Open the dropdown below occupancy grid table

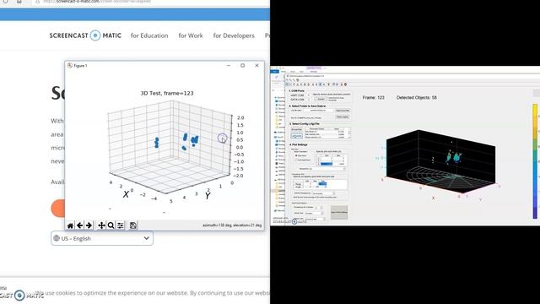(x=323, y=193)
